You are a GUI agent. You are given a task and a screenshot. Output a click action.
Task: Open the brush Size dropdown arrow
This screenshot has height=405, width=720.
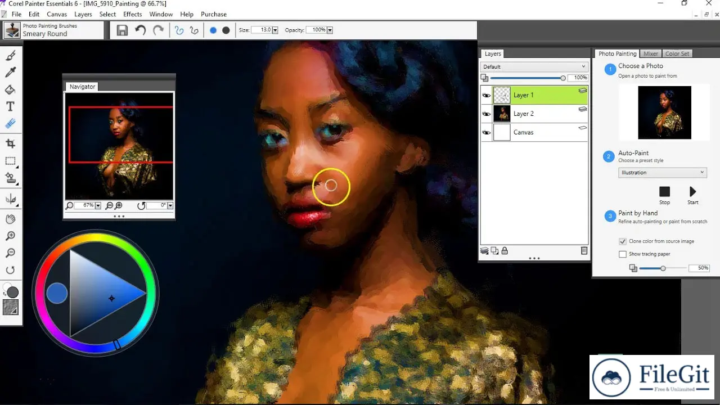tap(275, 30)
